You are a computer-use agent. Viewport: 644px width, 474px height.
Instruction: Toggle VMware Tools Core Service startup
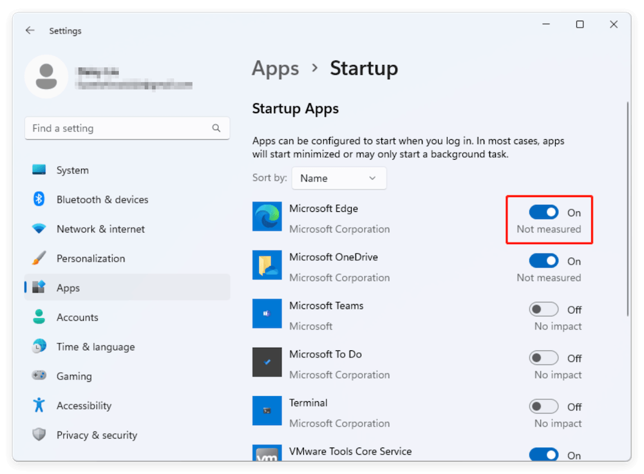tap(544, 455)
